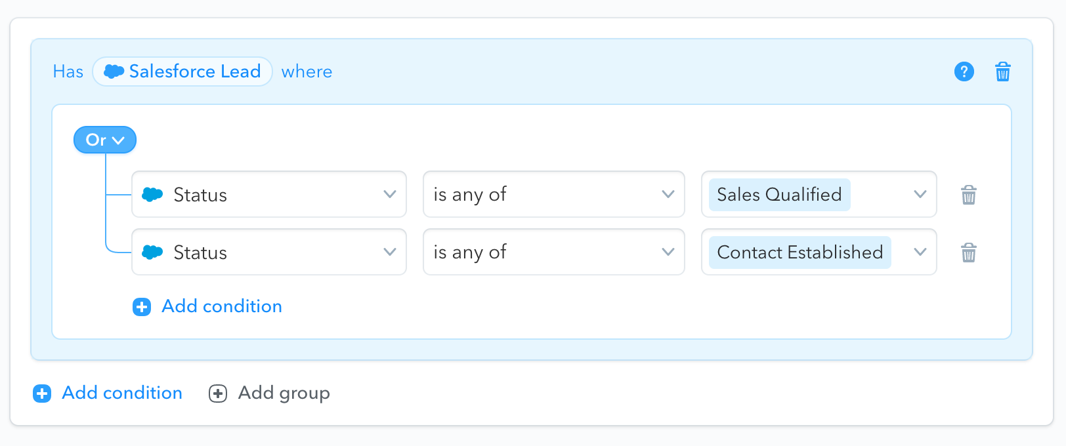Delete the Contact Established condition with its trash icon

pyautogui.click(x=970, y=252)
